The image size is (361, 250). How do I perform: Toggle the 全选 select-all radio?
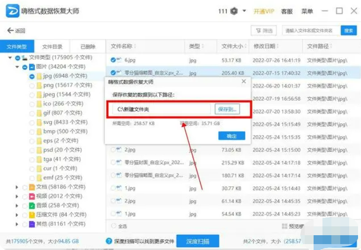[114, 226]
